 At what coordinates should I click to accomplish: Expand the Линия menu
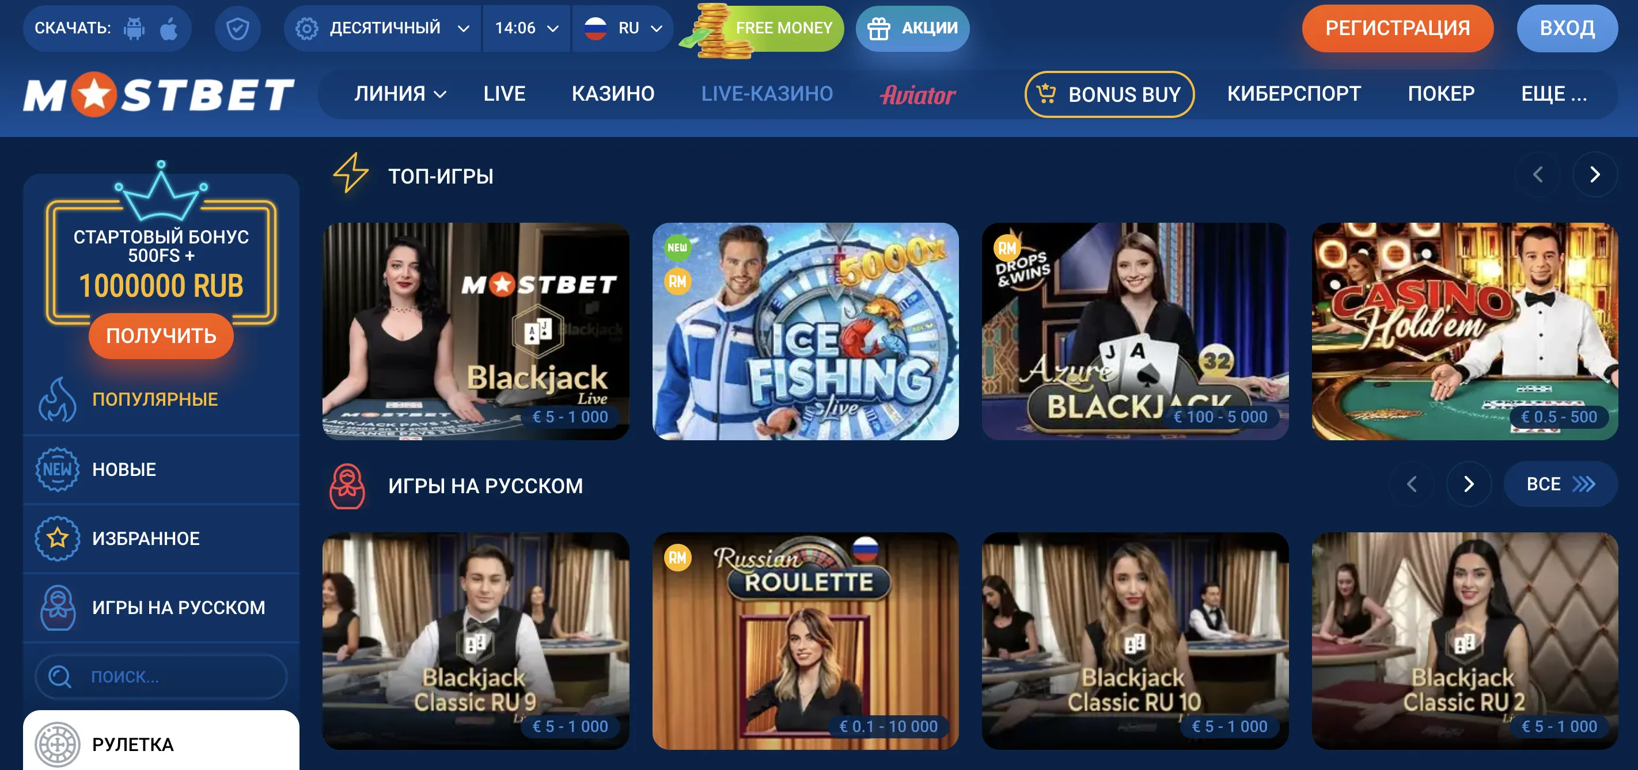(400, 94)
